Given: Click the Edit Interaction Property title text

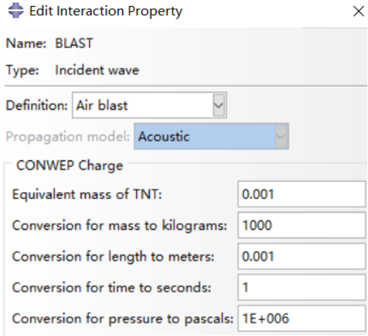Looking at the screenshot, I should point(106,11).
